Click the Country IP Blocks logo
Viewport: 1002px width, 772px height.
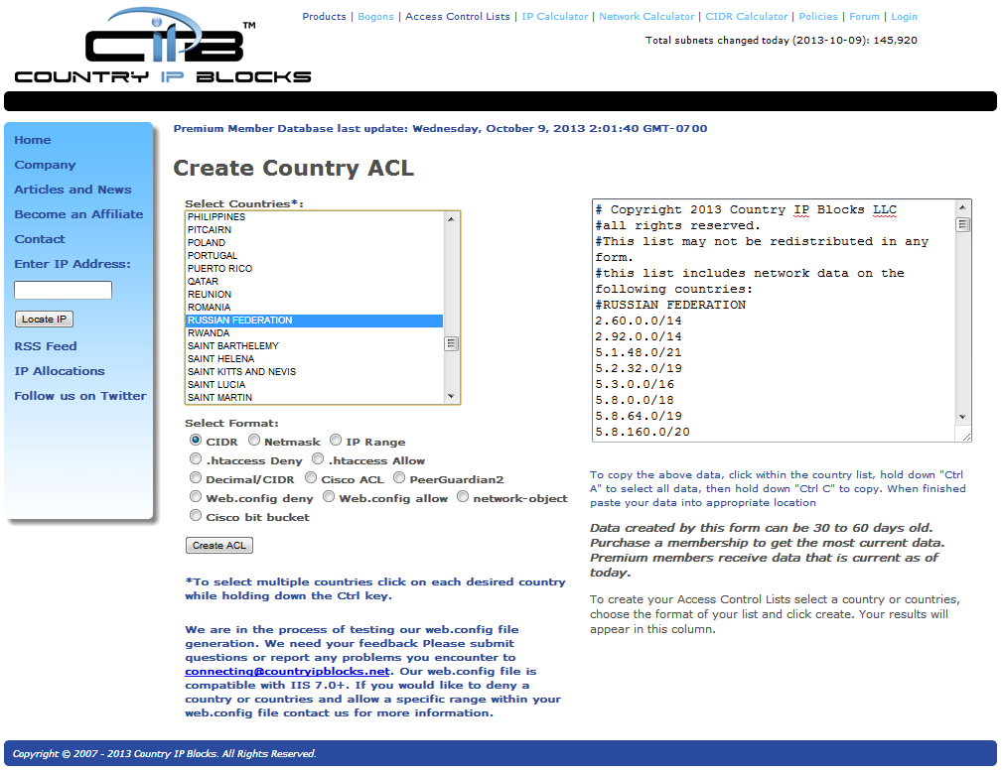point(163,46)
